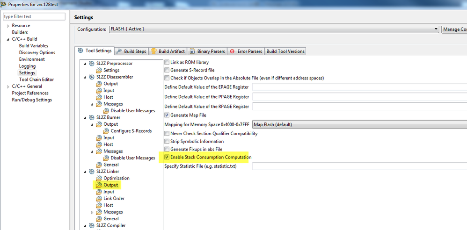This screenshot has height=230, width=467.
Task: Select Output under S12Z Linker
Action: pyautogui.click(x=110, y=185)
